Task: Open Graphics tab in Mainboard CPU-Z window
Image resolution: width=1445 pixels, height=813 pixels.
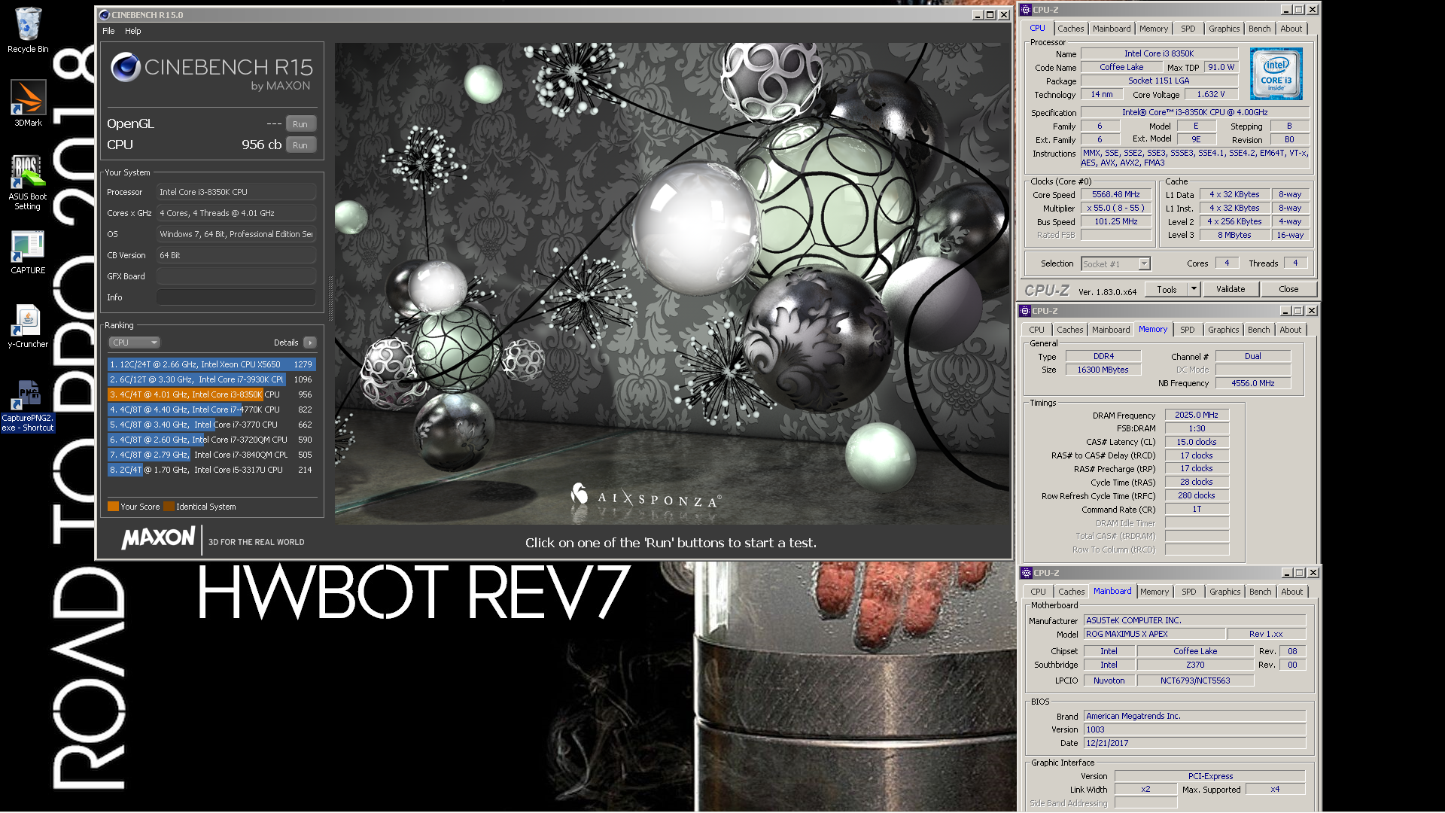Action: pyautogui.click(x=1224, y=592)
